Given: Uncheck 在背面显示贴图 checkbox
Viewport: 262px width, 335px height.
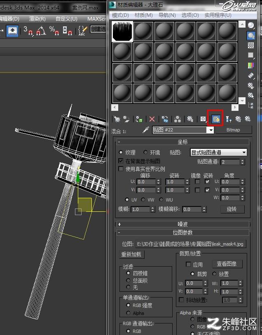Looking at the screenshot, I should click(x=121, y=161).
